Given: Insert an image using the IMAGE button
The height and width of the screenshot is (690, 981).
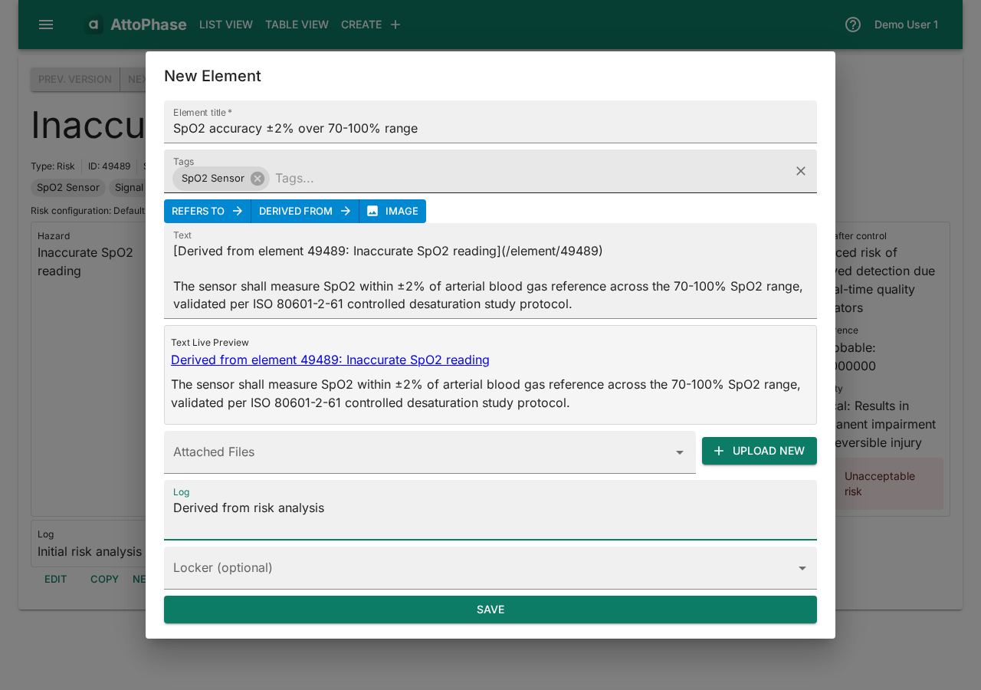Looking at the screenshot, I should 392,211.
